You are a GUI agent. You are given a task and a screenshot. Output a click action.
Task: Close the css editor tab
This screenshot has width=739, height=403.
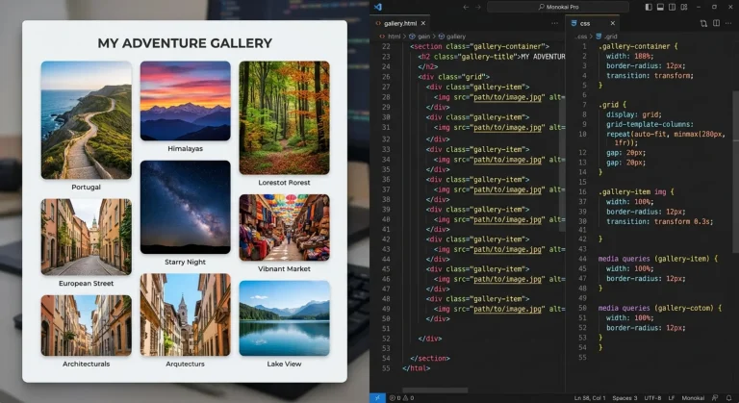(x=613, y=23)
